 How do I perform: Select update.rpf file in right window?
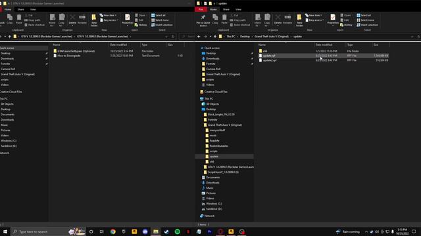pos(323,56)
